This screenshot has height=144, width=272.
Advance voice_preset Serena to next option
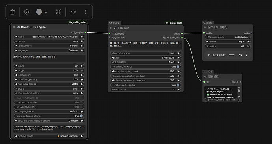[x=82, y=46]
